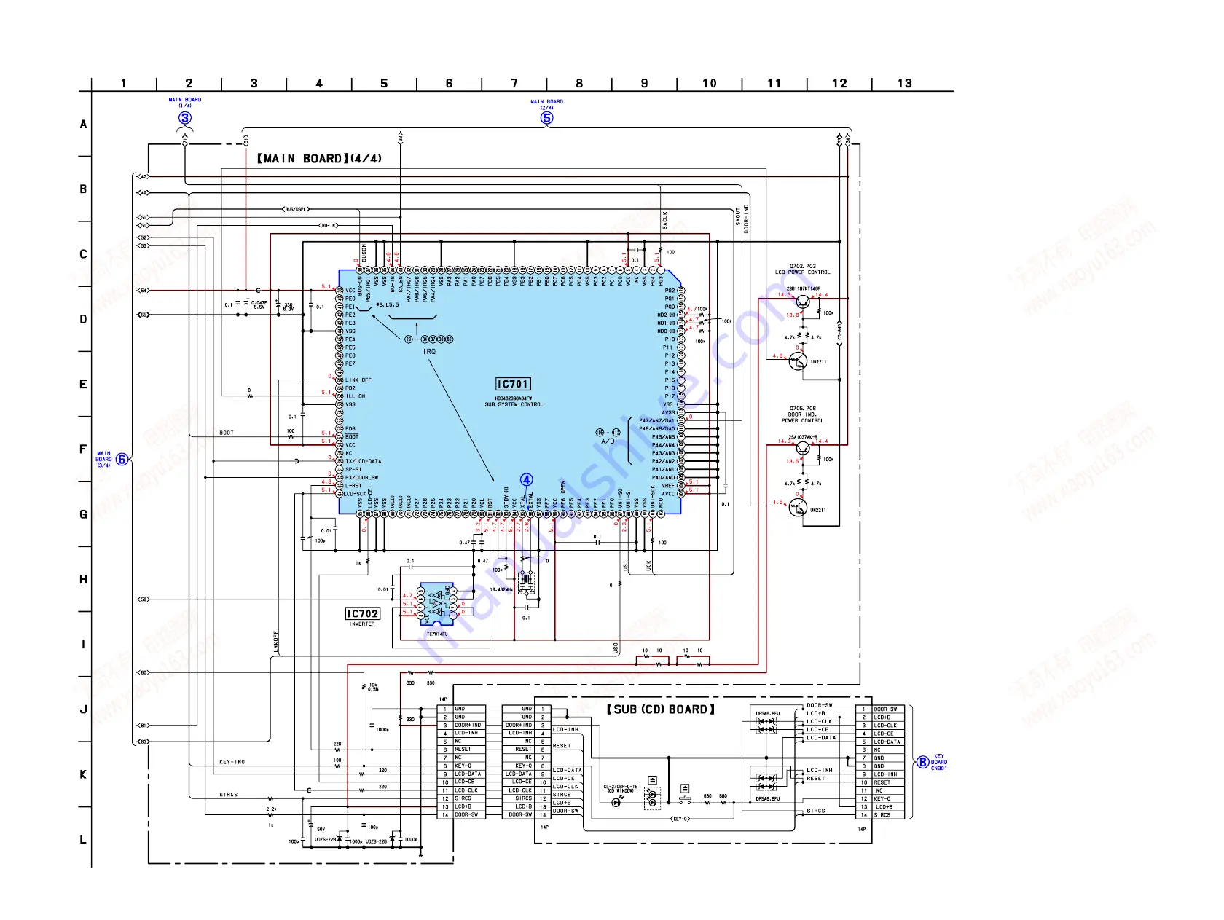Click the circled 4 waveform marker near XTAL
Screen dimensions: 1224x920
click(527, 479)
